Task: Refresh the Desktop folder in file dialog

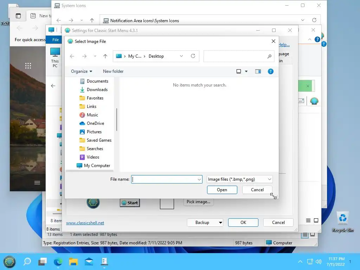Action: (193, 56)
